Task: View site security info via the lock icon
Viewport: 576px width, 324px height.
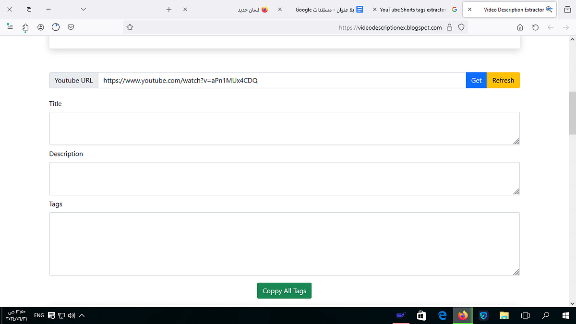Action: click(x=449, y=27)
